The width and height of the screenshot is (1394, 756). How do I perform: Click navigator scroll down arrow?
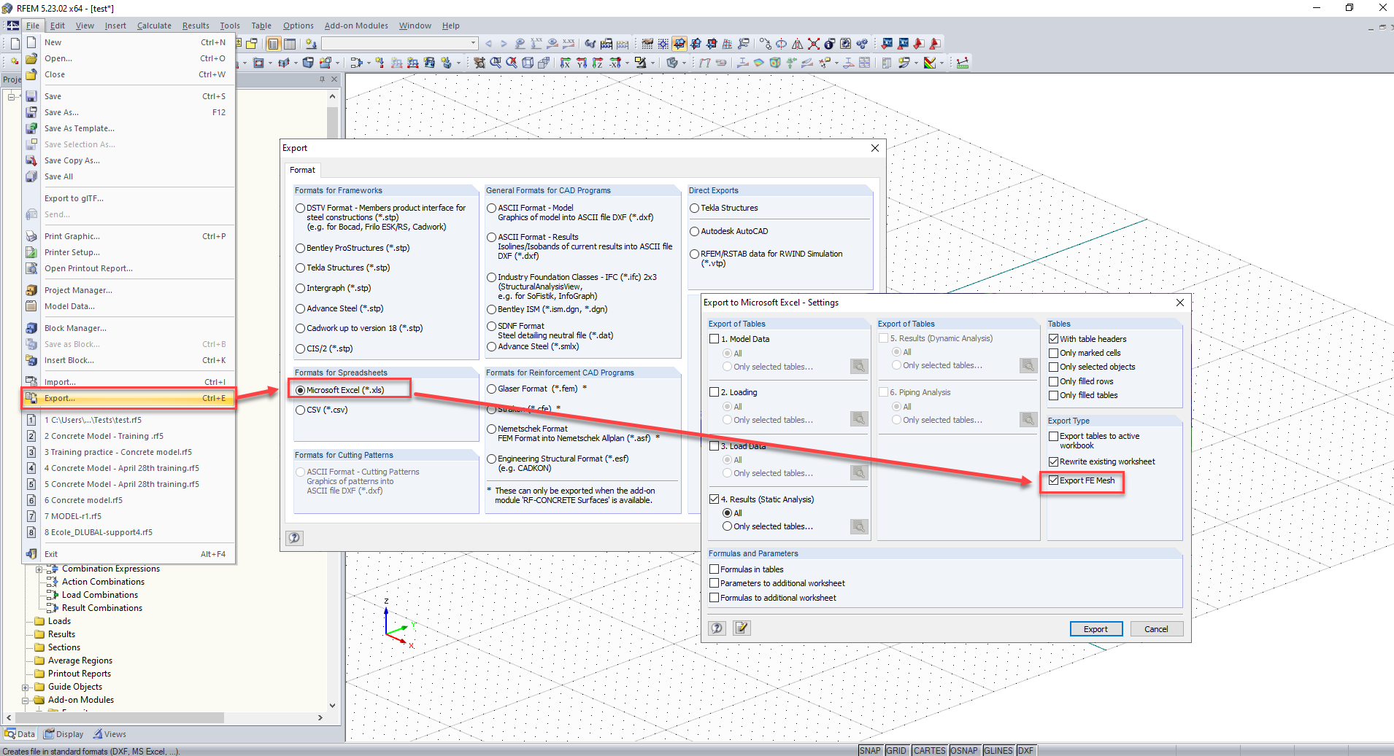pyautogui.click(x=333, y=706)
